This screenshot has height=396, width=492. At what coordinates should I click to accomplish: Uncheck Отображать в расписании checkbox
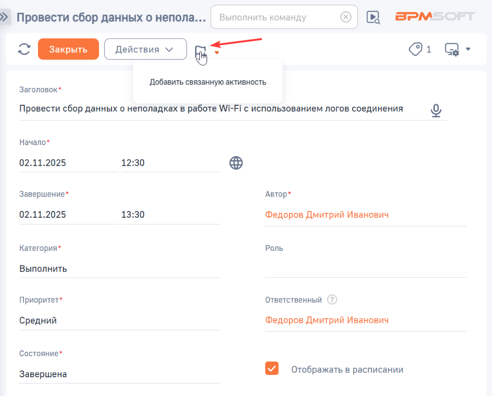coord(272,369)
